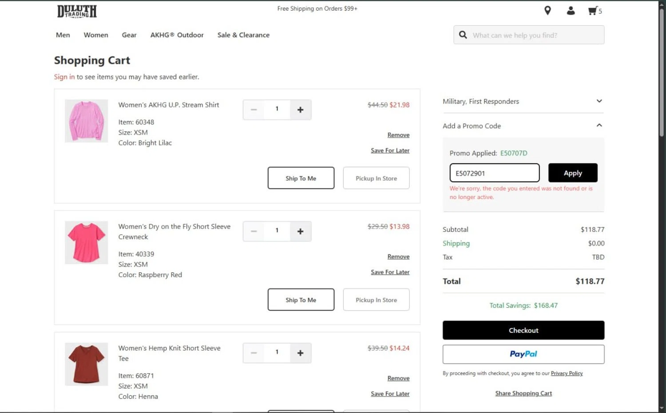This screenshot has height=413, width=666.
Task: Decrease quantity of Dry on the Fly Crewneck
Action: point(254,231)
